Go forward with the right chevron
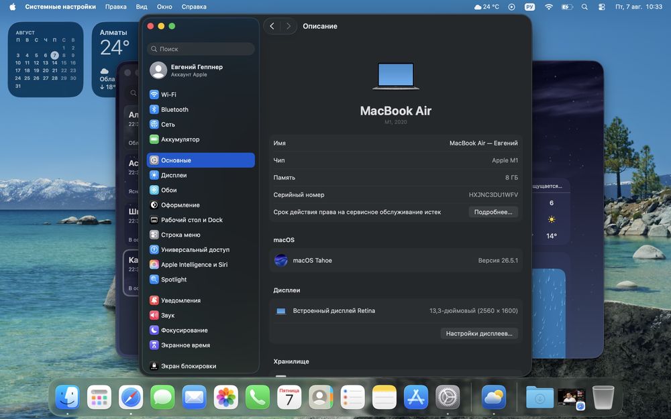671x419 pixels. [289, 26]
